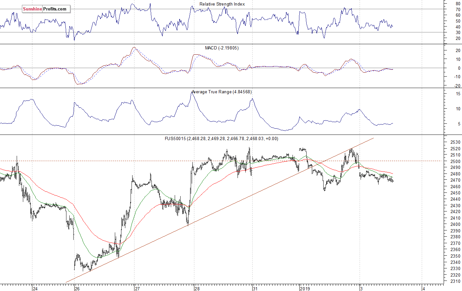Select the Relative Strength Index title
The width and height of the screenshot is (462, 291).
tap(222, 4)
